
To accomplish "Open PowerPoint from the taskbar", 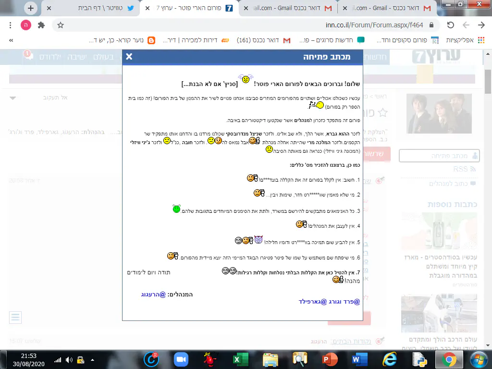I will (x=329, y=359).
